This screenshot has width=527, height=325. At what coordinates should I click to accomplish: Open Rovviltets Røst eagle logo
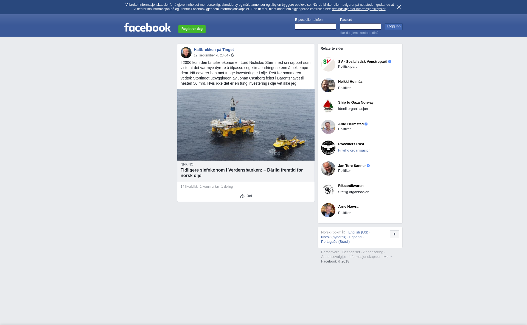[328, 148]
